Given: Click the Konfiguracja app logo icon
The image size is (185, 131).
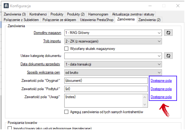Looking at the screenshot, I should coord(6,6).
